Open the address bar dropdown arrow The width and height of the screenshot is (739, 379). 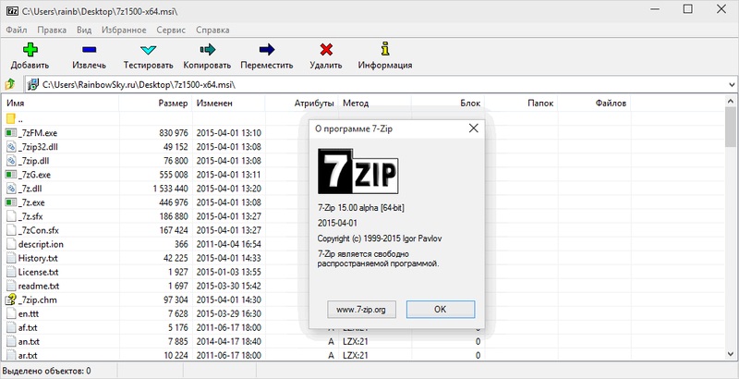[x=730, y=85]
